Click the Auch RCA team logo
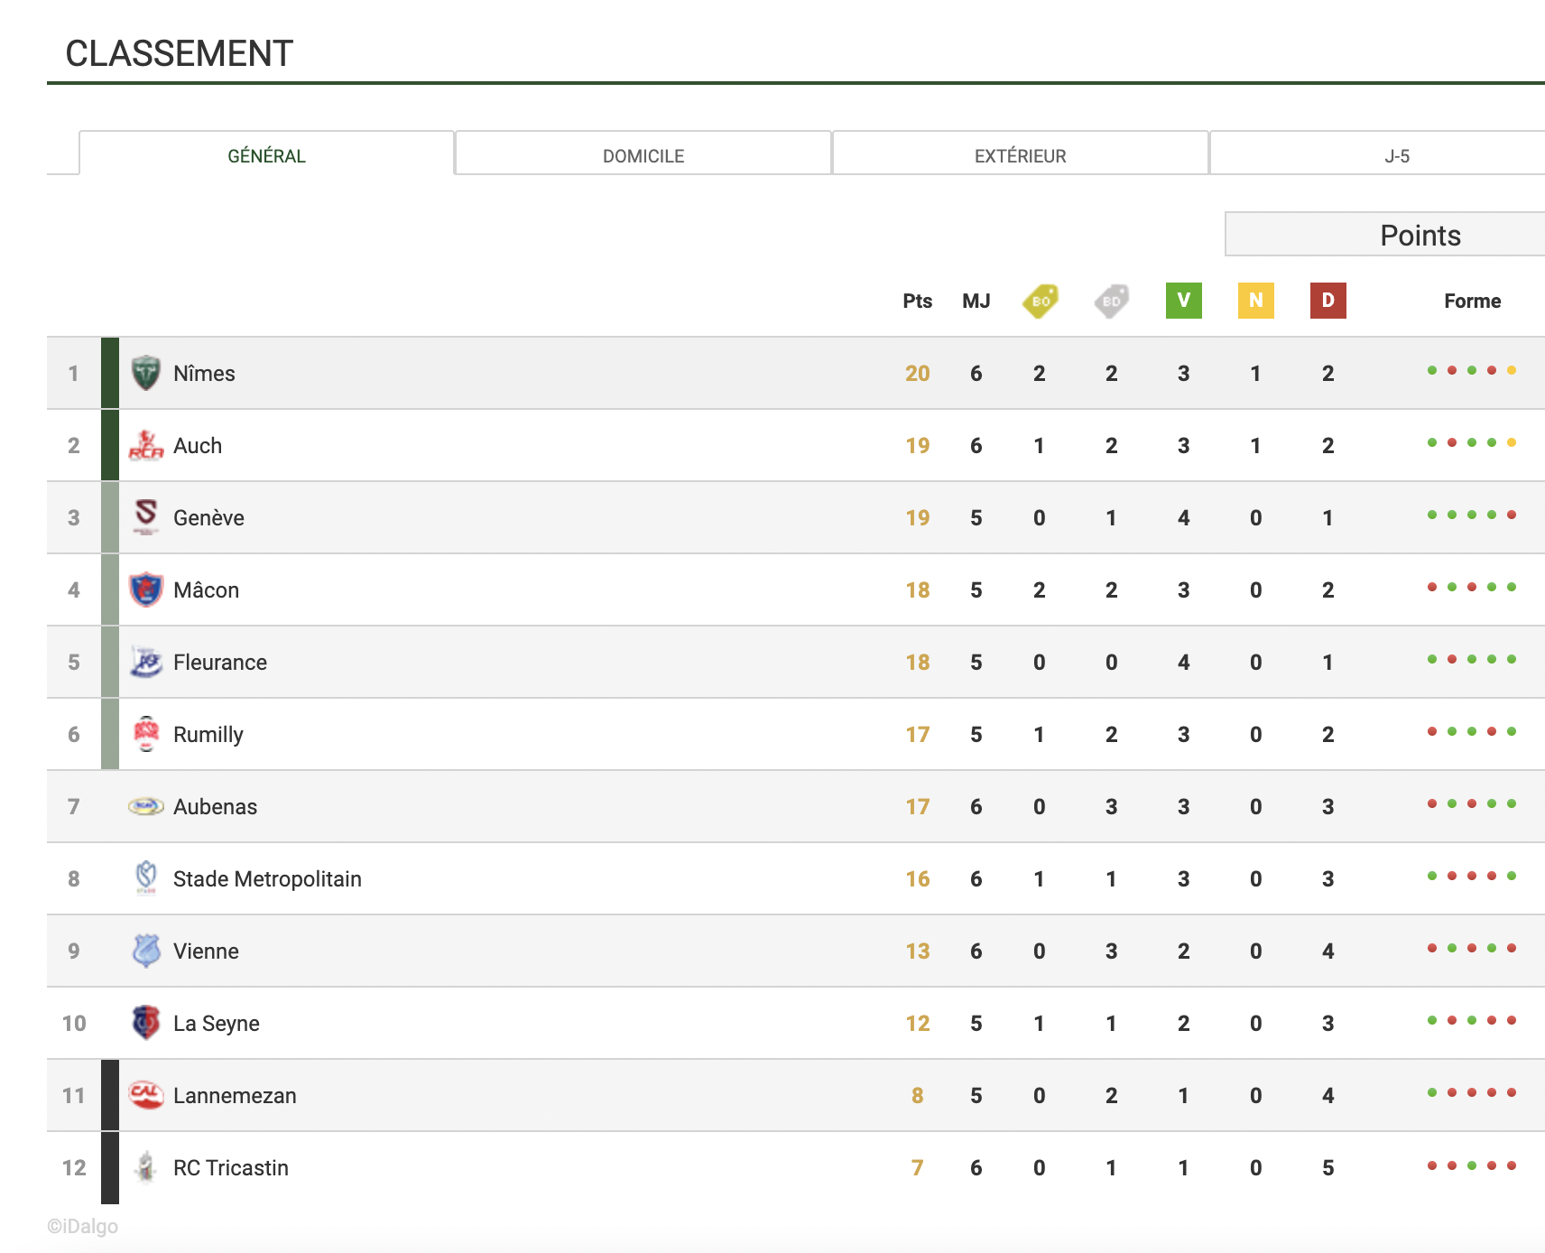1545x1253 pixels. (x=145, y=445)
